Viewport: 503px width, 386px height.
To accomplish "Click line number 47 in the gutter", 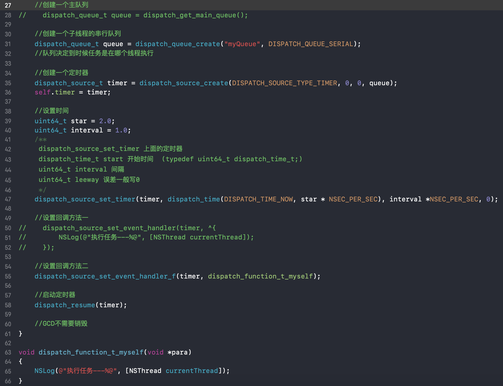I will click(8, 199).
